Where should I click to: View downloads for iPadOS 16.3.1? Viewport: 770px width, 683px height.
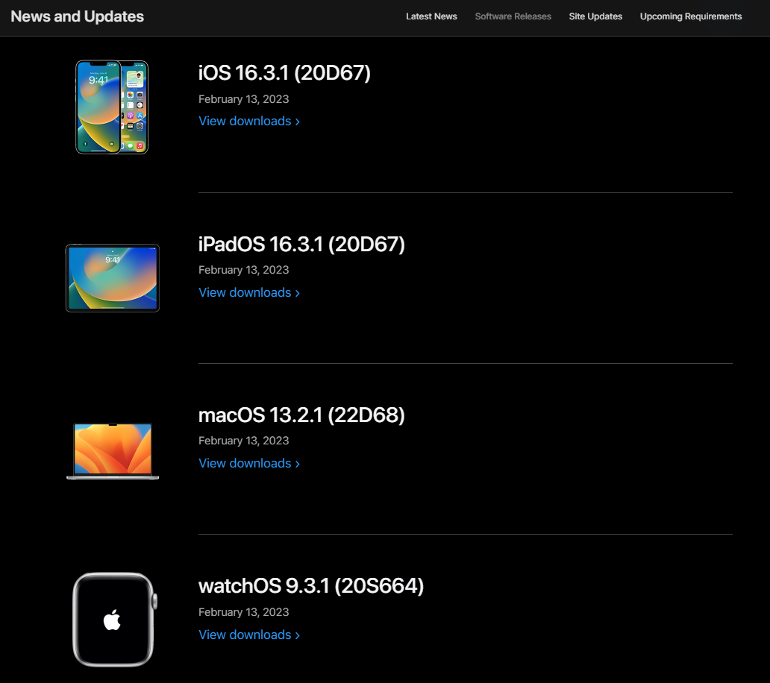click(x=249, y=292)
